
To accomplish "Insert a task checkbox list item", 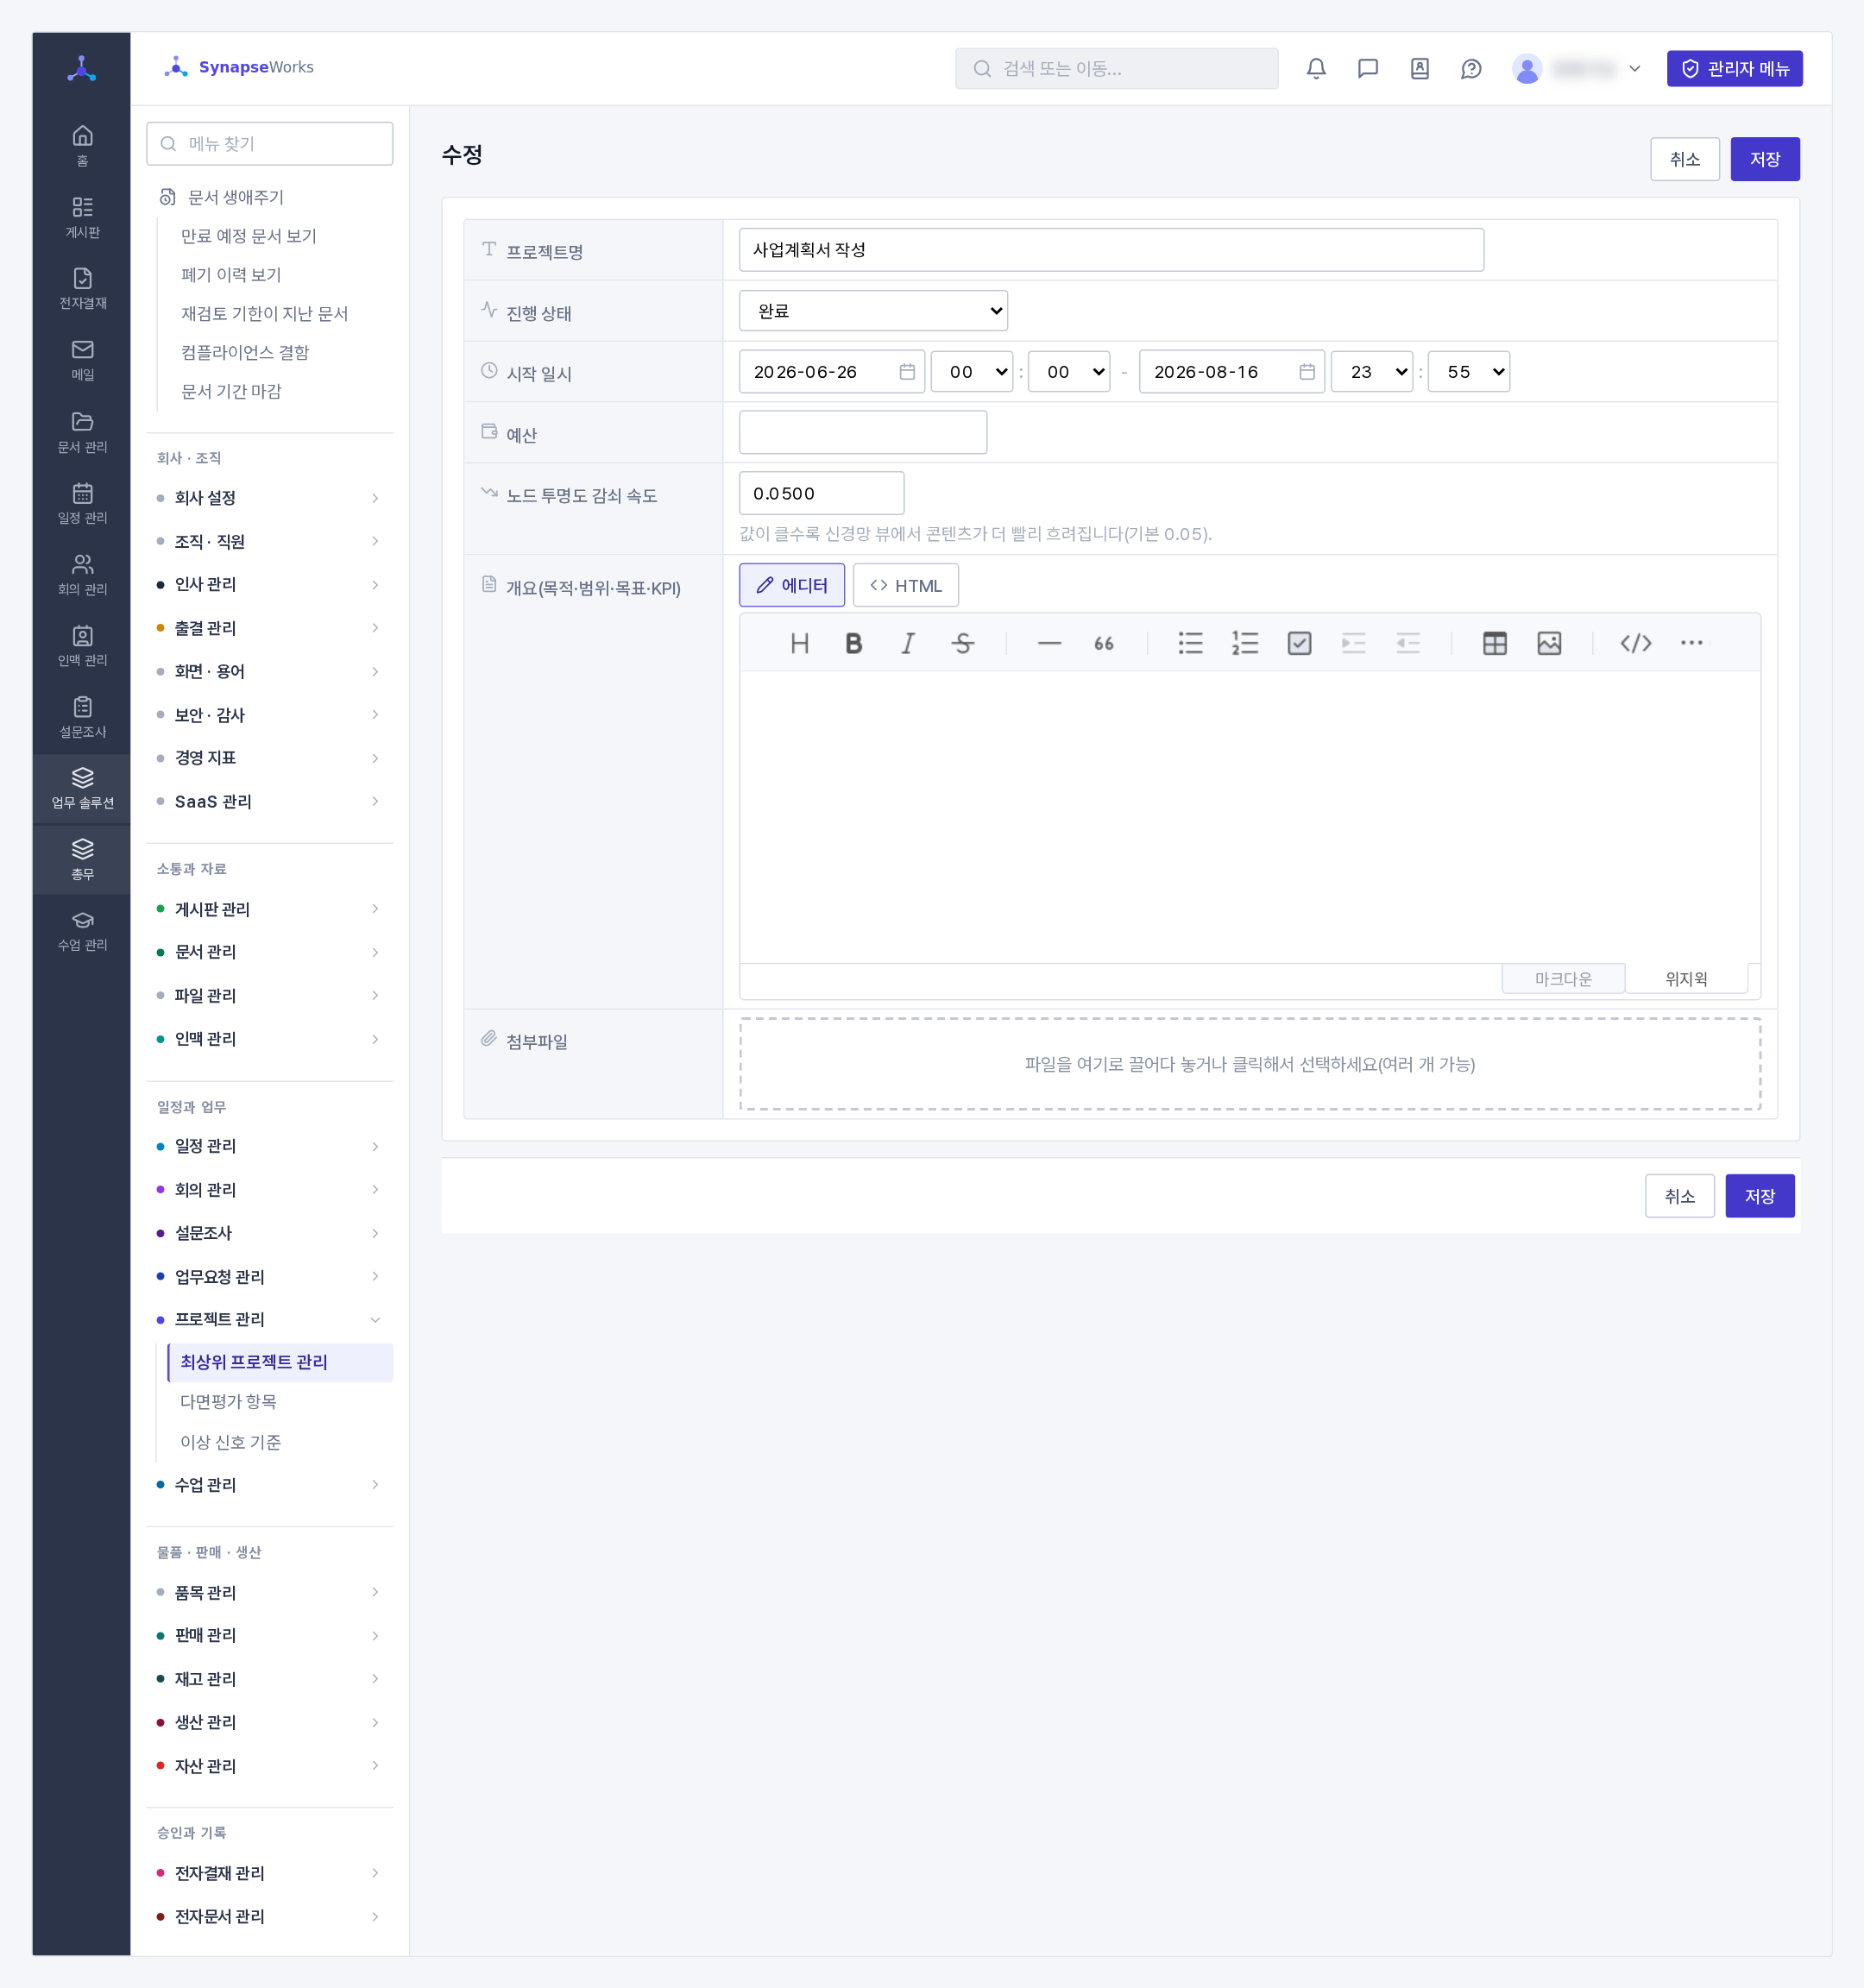I will tap(1299, 643).
